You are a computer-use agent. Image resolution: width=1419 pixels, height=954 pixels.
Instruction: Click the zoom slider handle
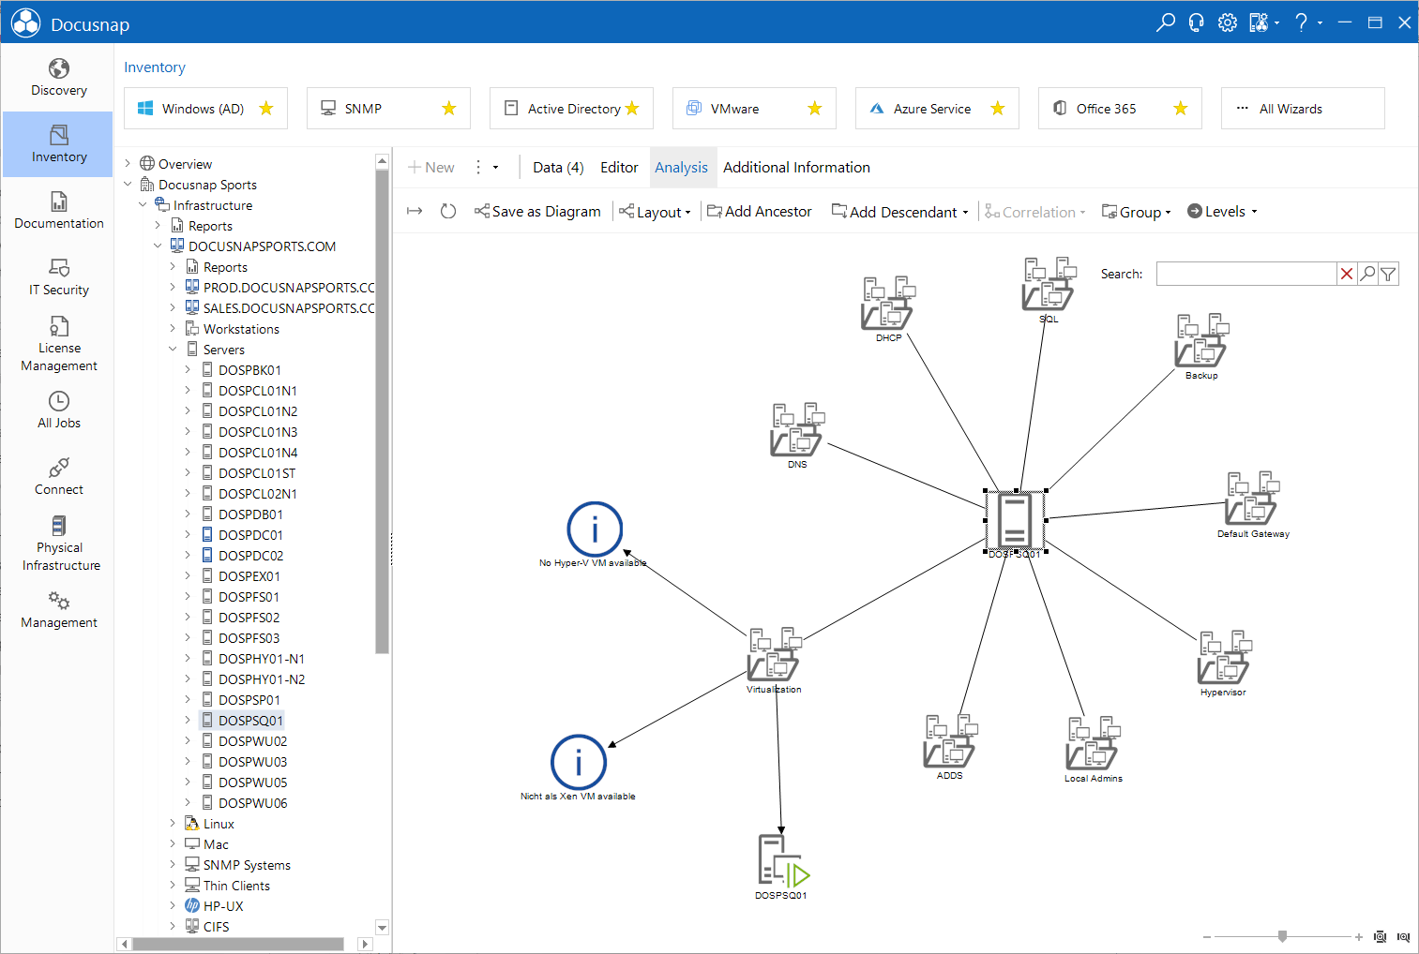(x=1282, y=936)
